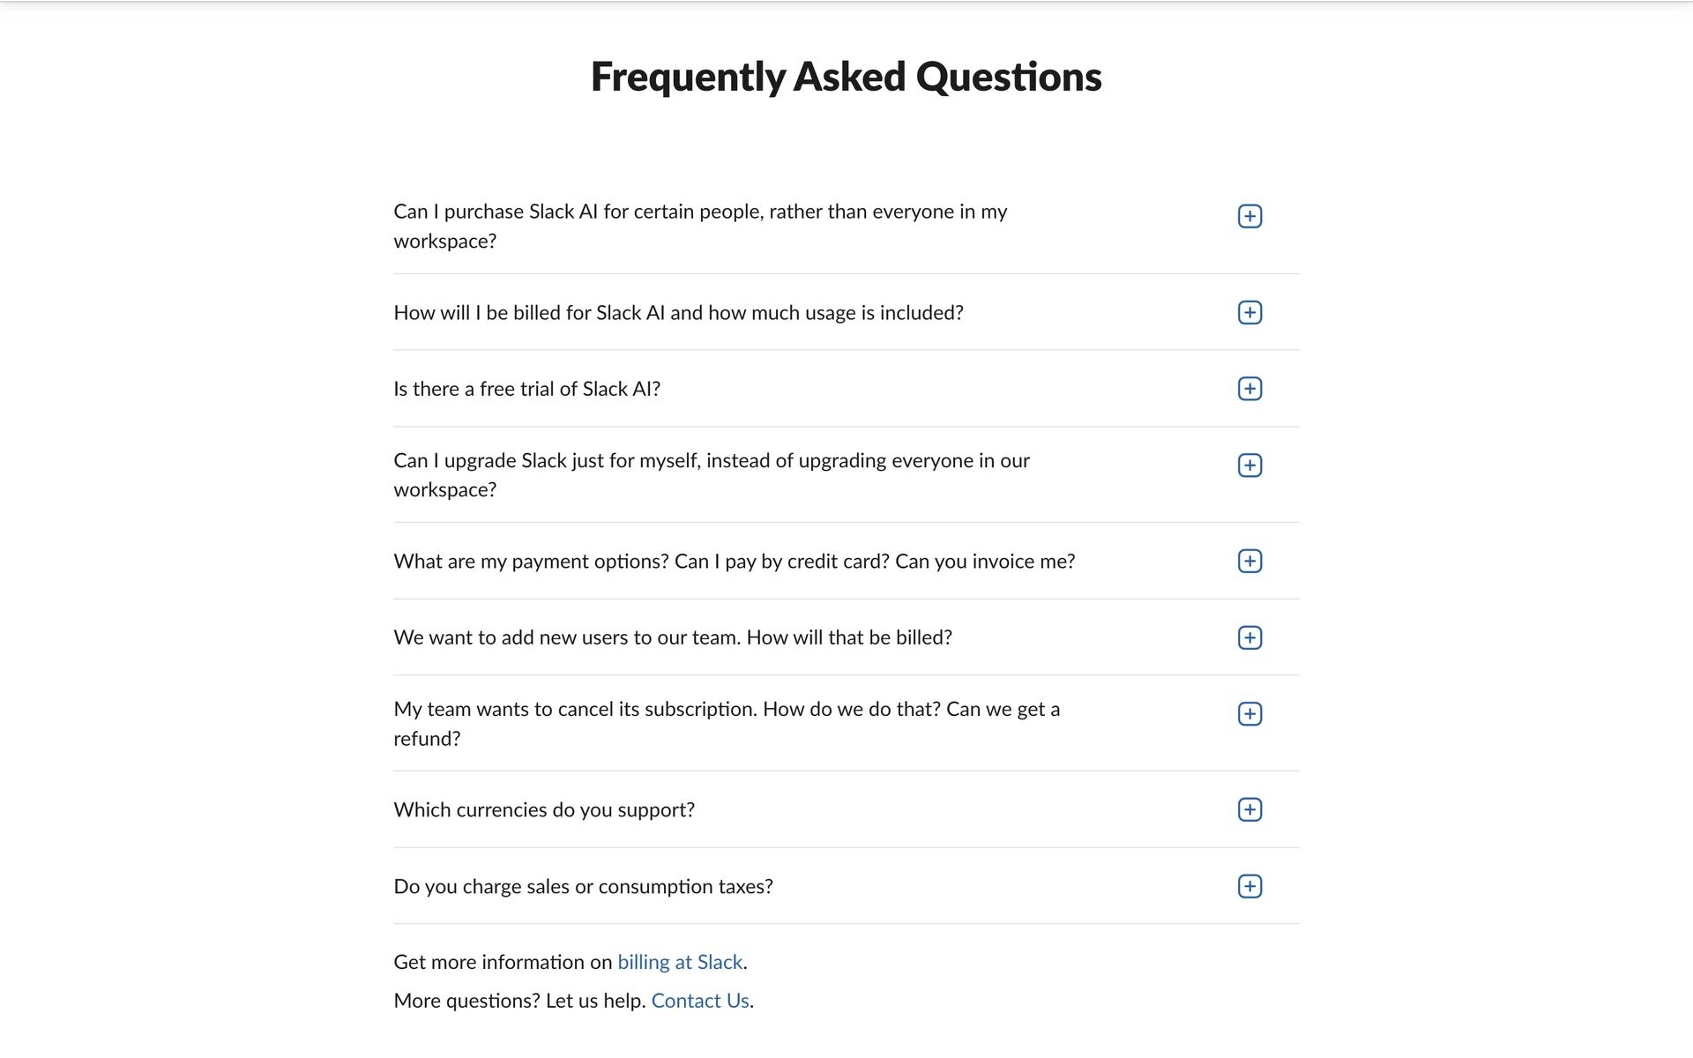
Task: Open the 'billing at Slack' link
Action: [x=680, y=962]
